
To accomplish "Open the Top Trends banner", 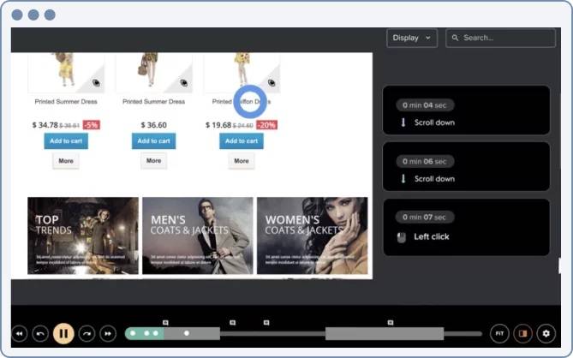I will [x=82, y=236].
